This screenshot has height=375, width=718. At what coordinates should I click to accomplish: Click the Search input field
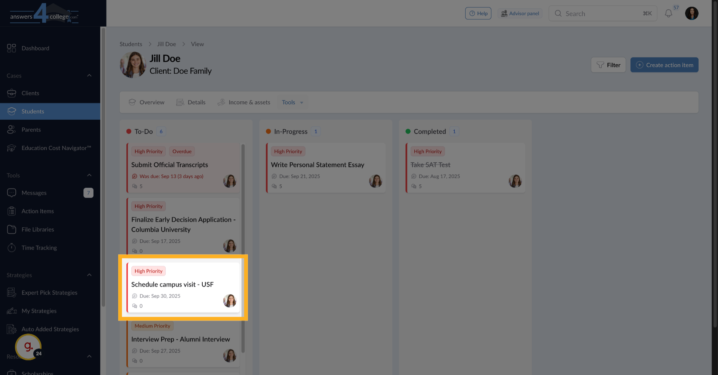tap(602, 14)
